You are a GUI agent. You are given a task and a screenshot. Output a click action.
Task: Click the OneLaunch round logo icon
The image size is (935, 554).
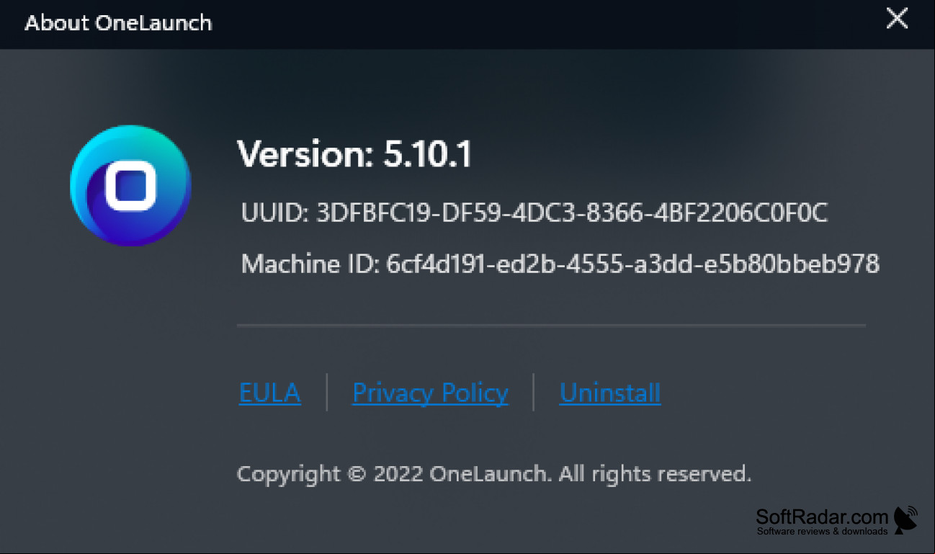pyautogui.click(x=130, y=186)
